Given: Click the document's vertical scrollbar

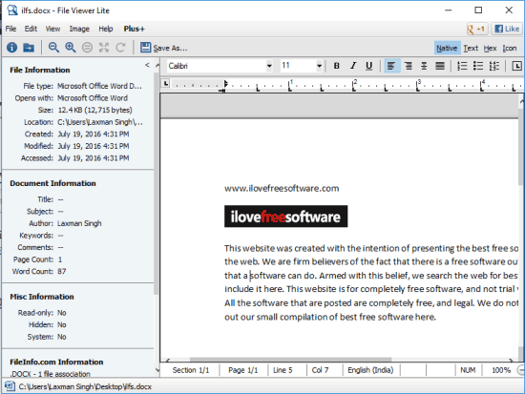Looking at the screenshot, I should [x=520, y=146].
